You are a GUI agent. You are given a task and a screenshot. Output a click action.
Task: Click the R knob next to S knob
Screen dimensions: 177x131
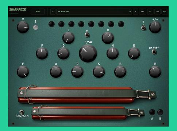120,72
